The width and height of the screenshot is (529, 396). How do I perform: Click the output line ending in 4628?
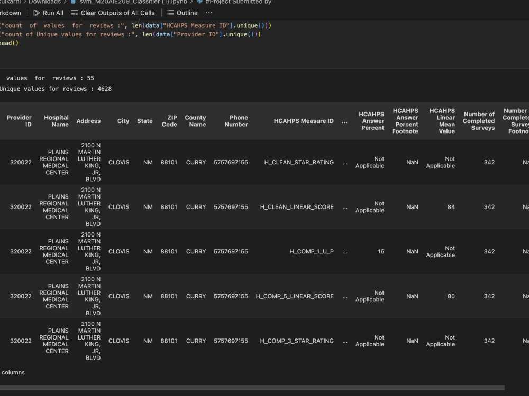point(56,89)
